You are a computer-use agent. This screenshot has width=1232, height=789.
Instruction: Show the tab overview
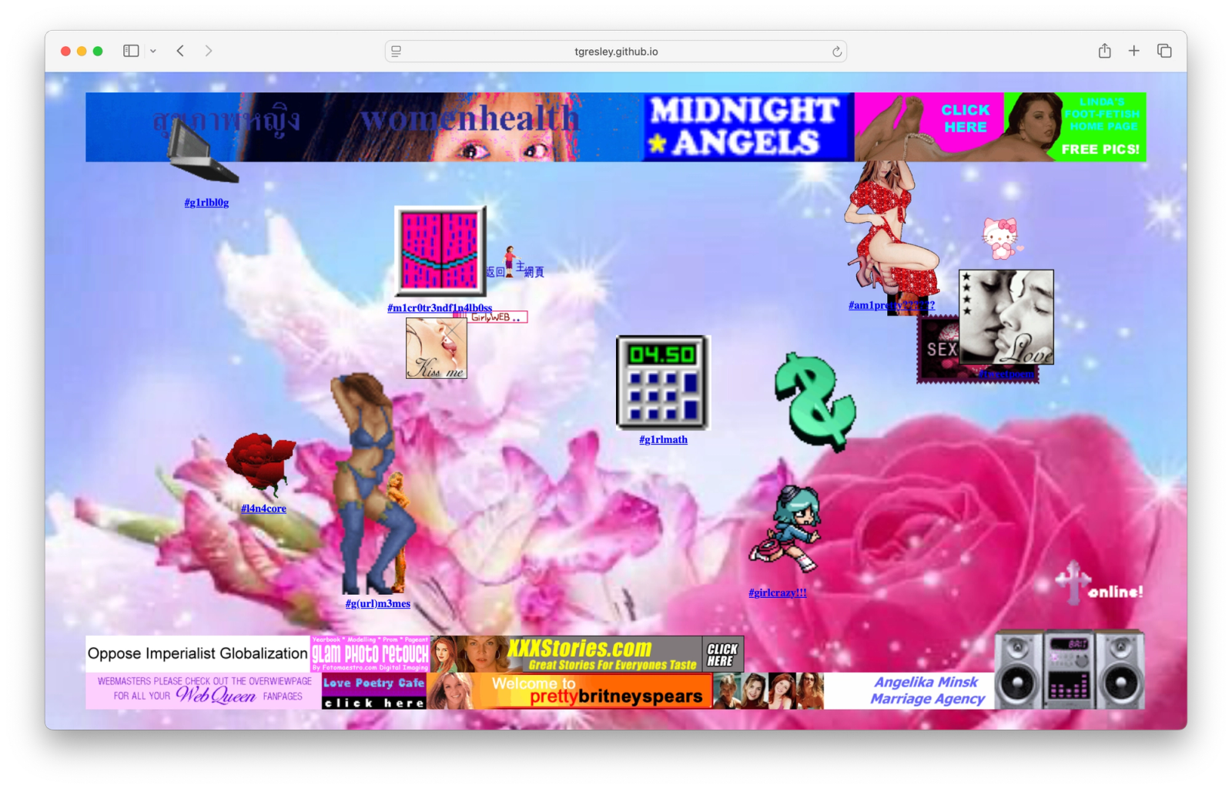[x=1164, y=51]
